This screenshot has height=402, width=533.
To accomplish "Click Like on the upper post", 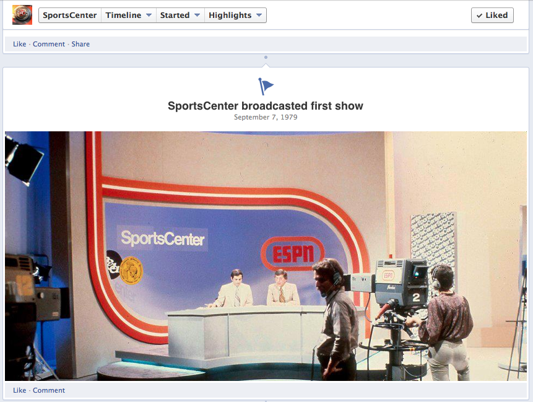I will coord(19,44).
